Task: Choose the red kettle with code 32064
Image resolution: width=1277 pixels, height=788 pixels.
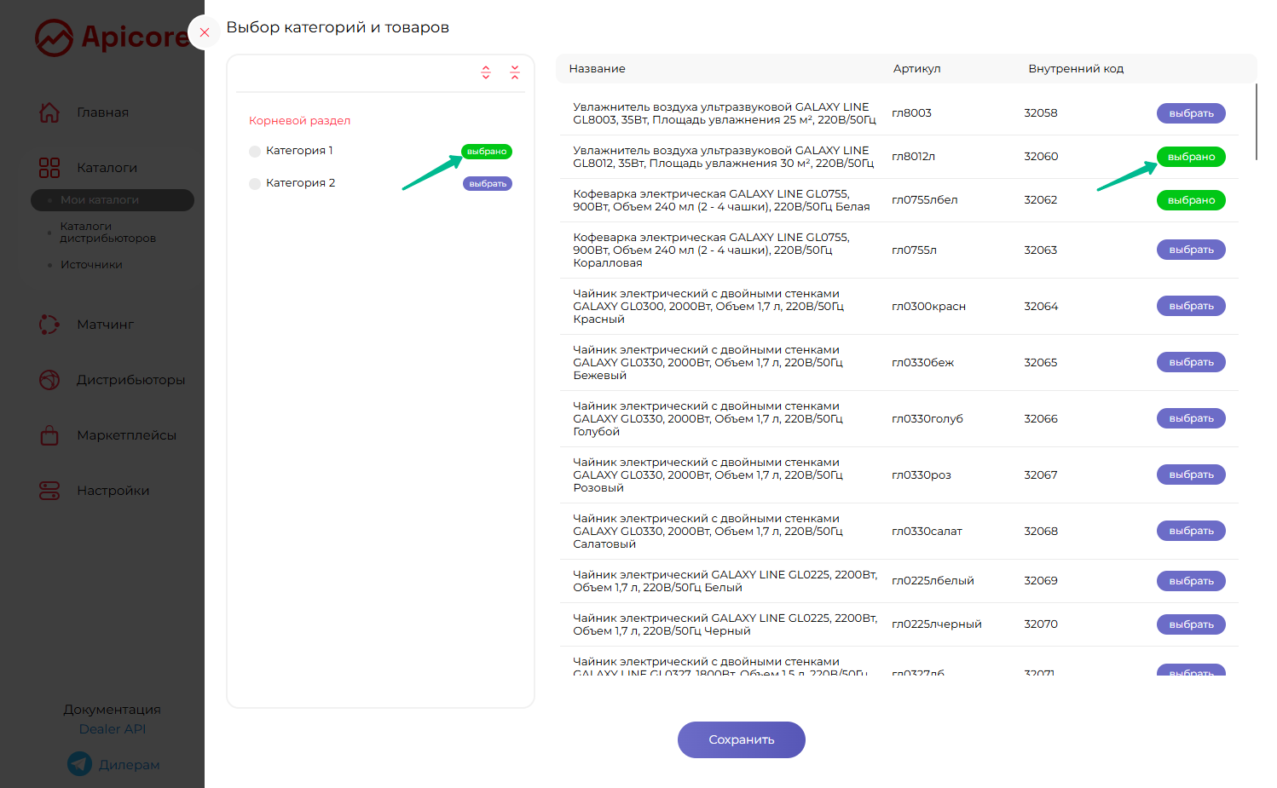Action: tap(1191, 306)
